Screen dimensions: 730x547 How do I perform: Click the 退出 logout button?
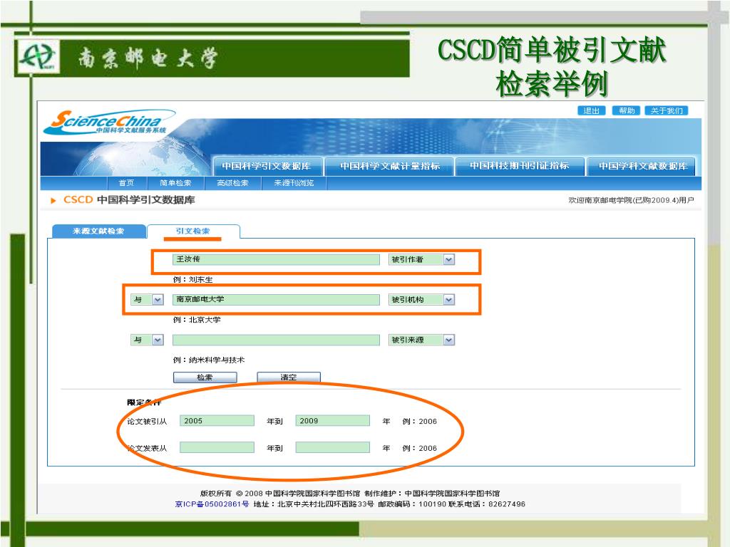click(x=591, y=110)
